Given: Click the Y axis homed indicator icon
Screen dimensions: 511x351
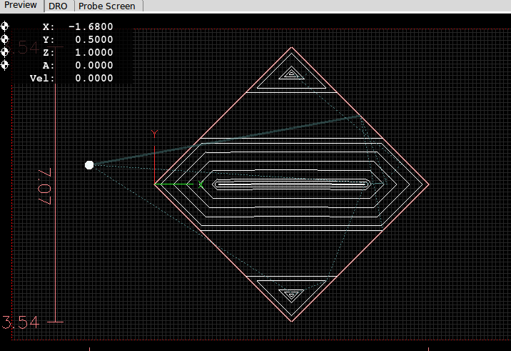Looking at the screenshot, I should click(x=4, y=39).
